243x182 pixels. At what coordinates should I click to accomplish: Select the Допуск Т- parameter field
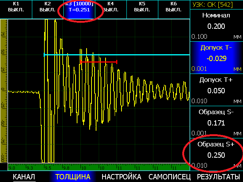[x=216, y=58]
